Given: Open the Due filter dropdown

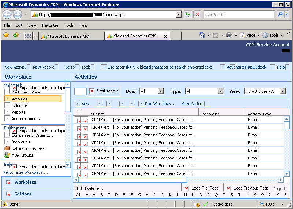Looking at the screenshot, I should tap(161, 91).
